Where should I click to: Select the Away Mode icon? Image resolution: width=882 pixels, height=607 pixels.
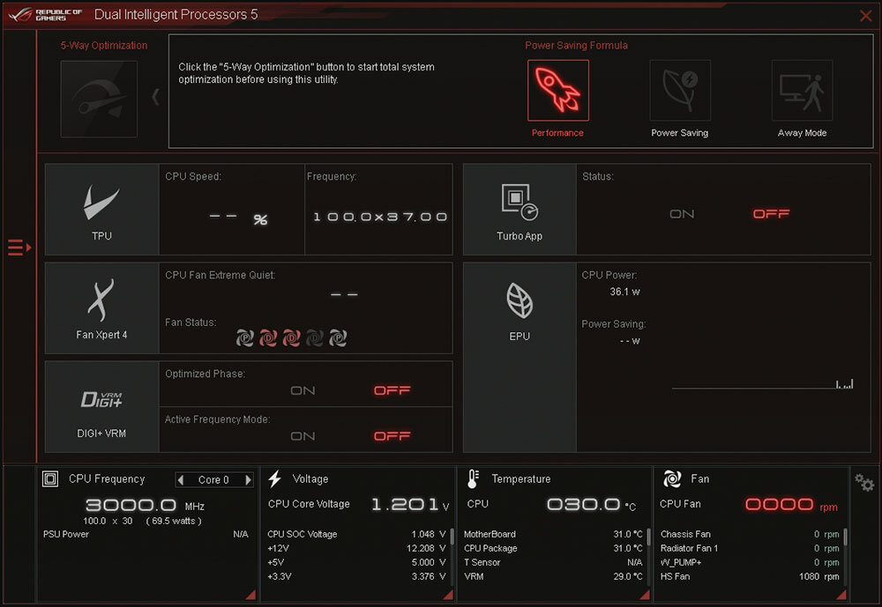click(802, 91)
